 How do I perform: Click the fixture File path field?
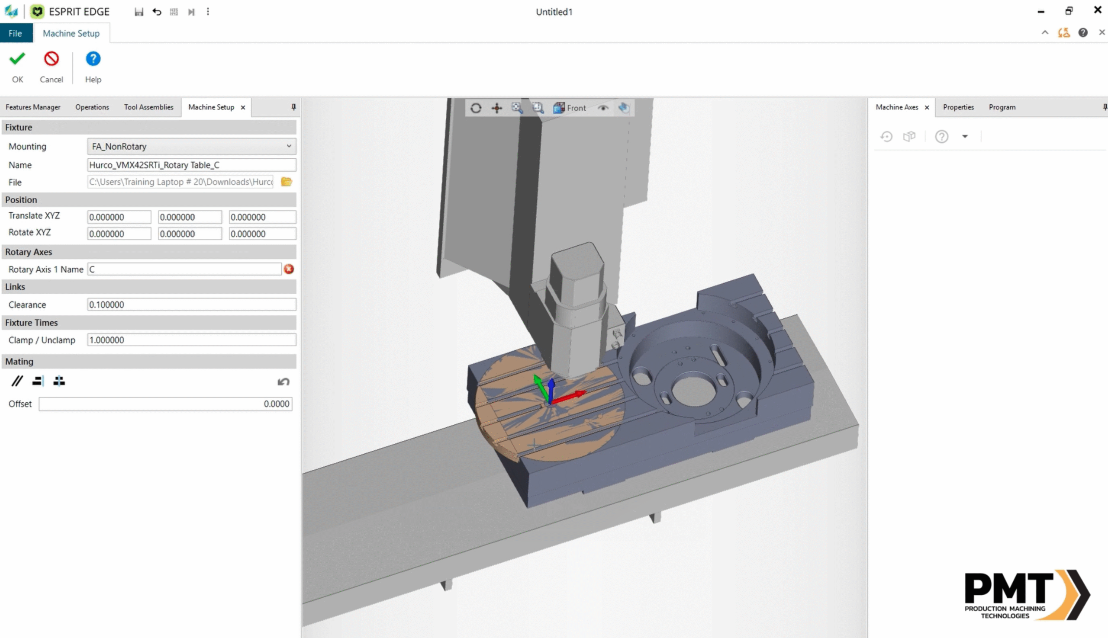180,182
